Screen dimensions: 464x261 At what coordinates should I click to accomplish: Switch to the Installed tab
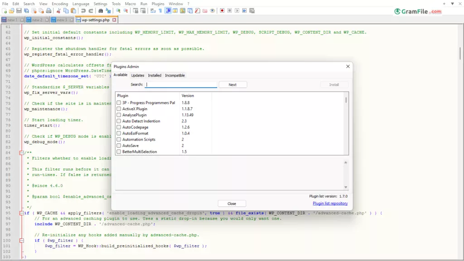(155, 76)
